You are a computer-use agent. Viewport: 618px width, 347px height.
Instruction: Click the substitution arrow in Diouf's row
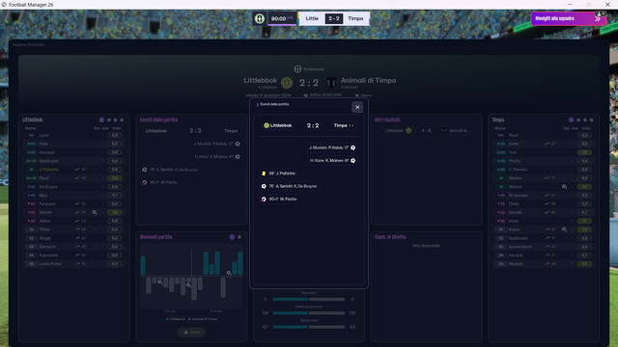pos(77,178)
